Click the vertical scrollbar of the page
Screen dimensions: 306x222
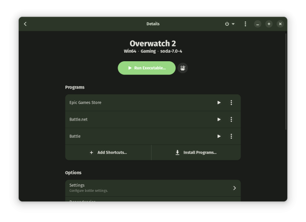[x=286, y=82]
